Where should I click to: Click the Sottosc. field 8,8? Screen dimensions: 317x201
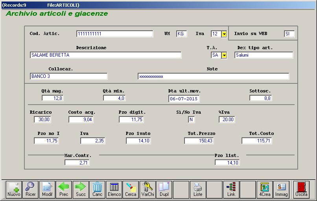pos(261,98)
